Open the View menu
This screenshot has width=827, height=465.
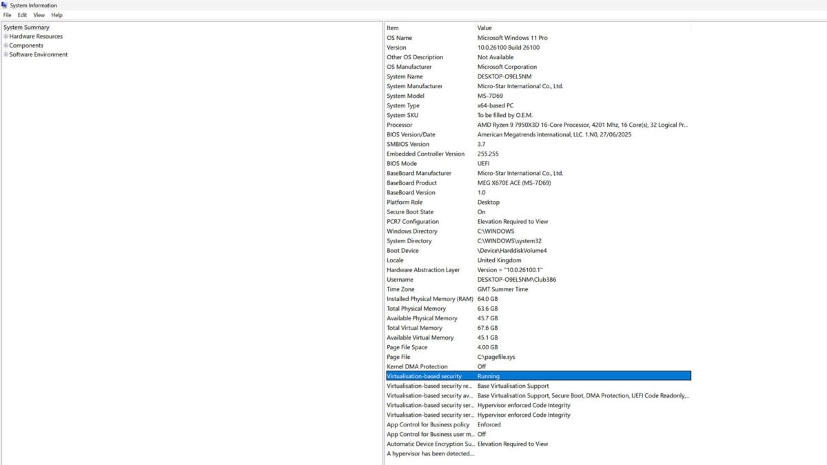39,15
